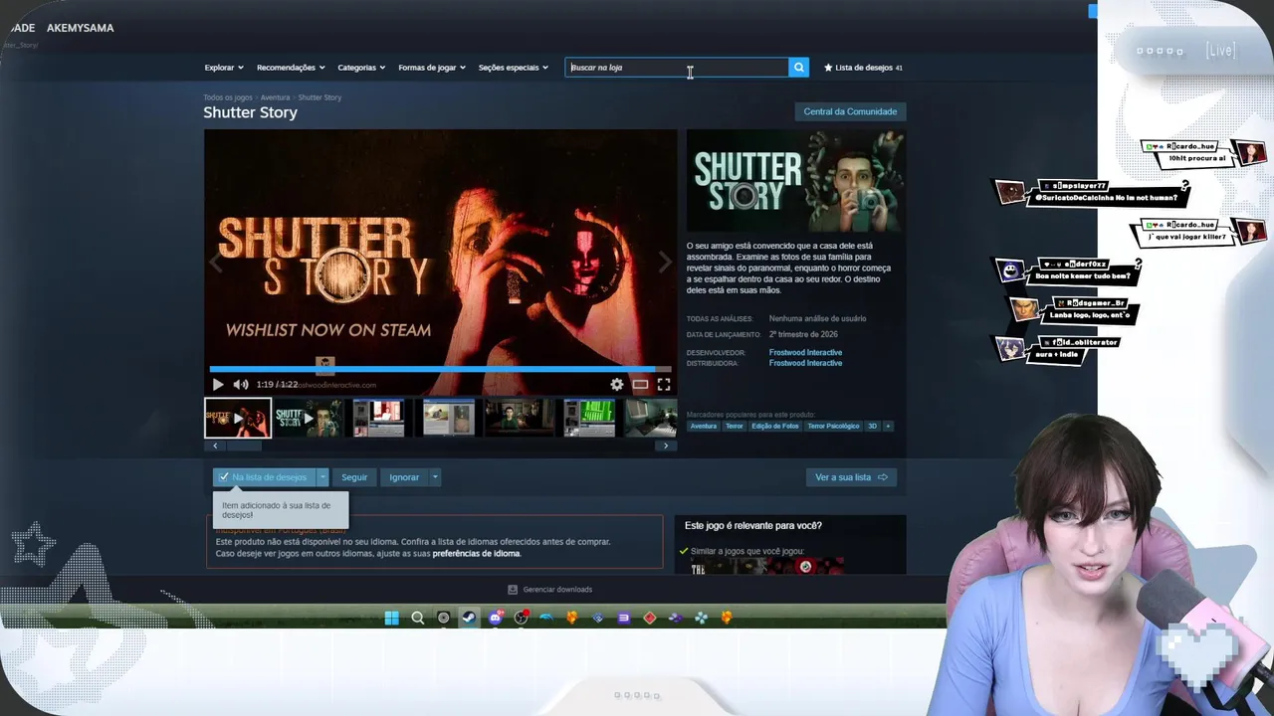Click the game controller buttons taskbar icon
Image resolution: width=1274 pixels, height=716 pixels.
click(x=701, y=618)
